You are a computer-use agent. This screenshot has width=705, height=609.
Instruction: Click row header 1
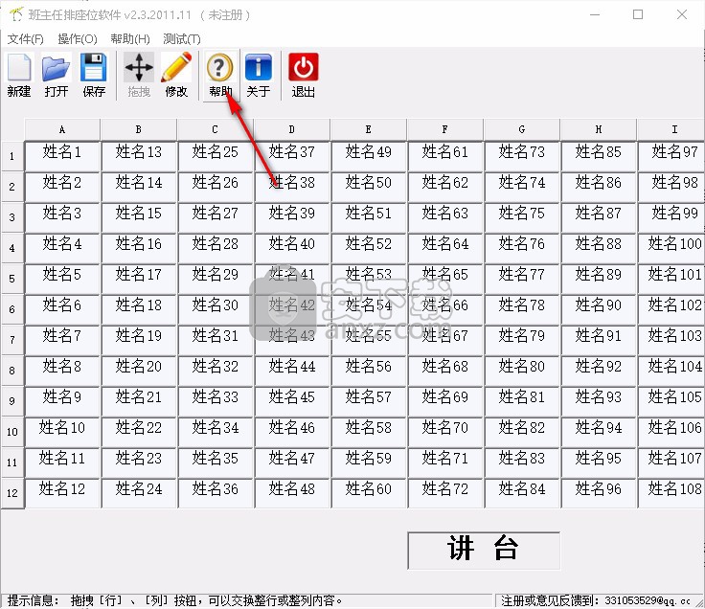12,156
